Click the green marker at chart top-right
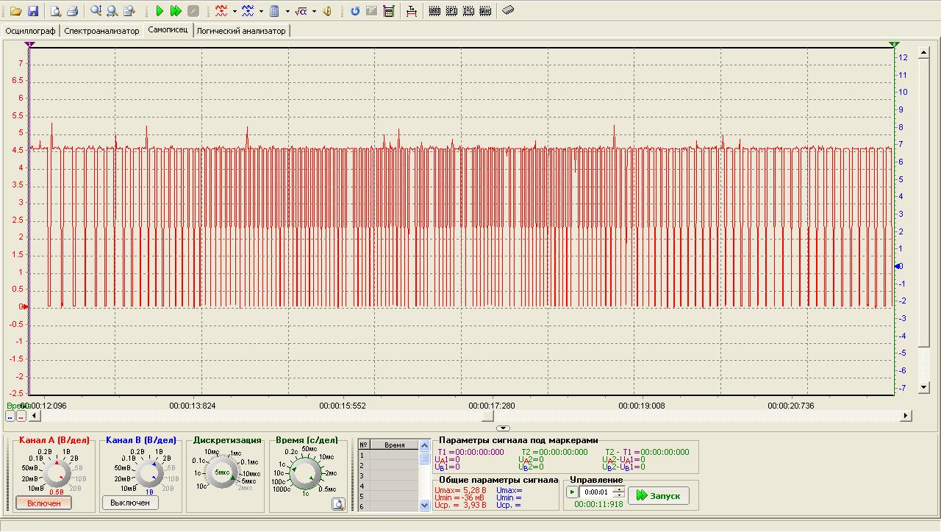The image size is (941, 532). pyautogui.click(x=894, y=45)
